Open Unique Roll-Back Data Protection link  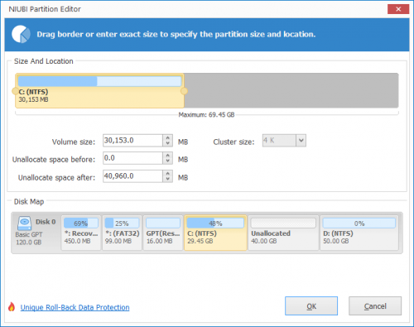pyautogui.click(x=75, y=307)
